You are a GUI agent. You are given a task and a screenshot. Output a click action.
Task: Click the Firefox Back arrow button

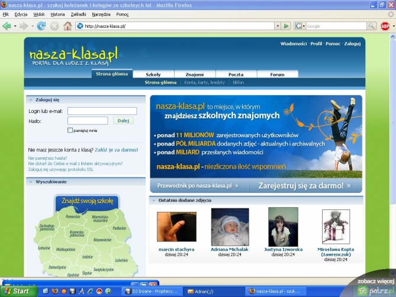point(7,26)
